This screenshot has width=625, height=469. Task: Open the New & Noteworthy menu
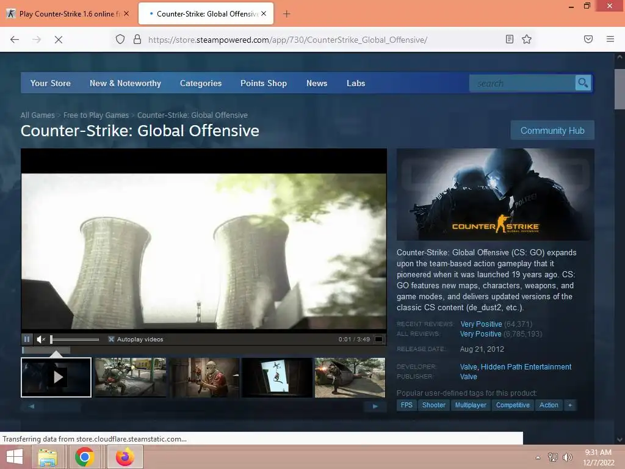[125, 83]
